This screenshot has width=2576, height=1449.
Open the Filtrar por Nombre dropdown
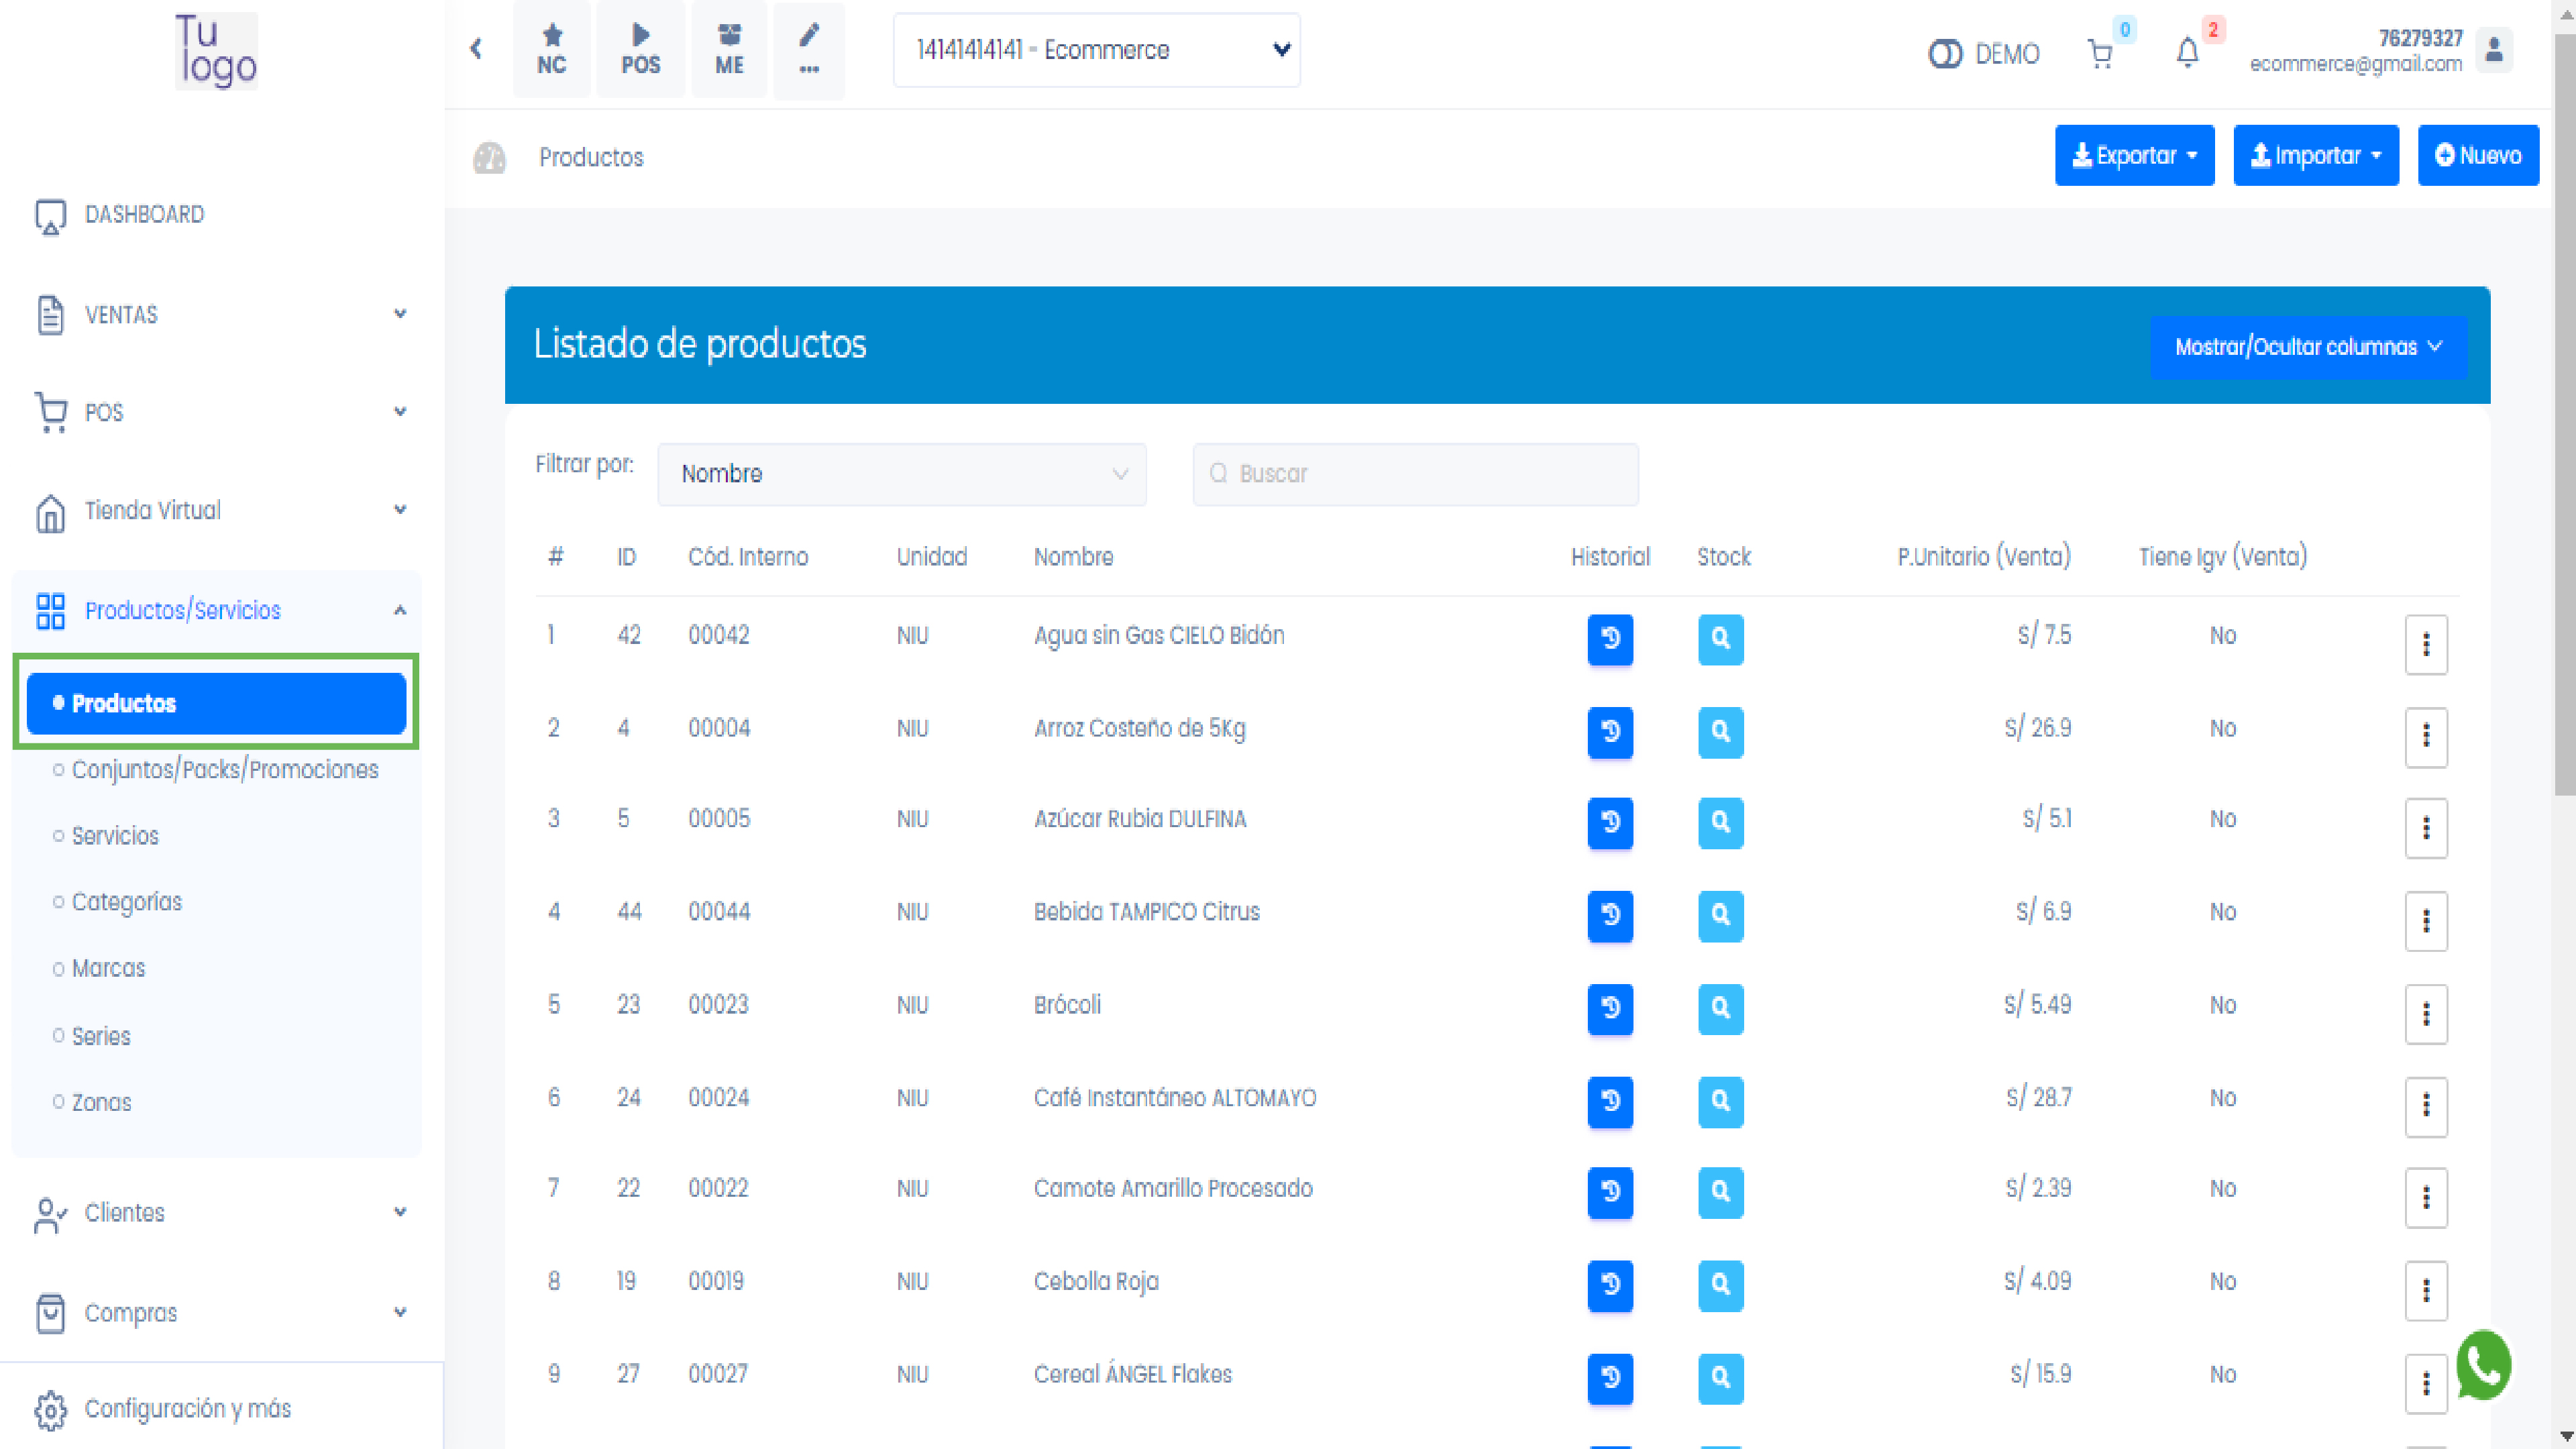(x=901, y=474)
